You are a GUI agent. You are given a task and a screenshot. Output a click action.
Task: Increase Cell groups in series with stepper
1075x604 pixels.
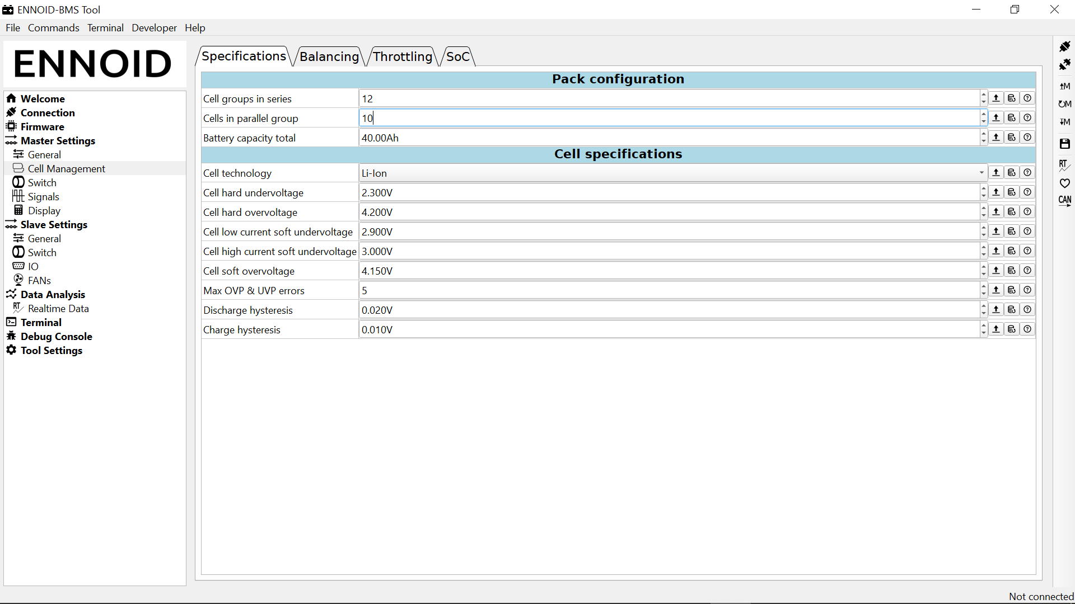click(984, 95)
